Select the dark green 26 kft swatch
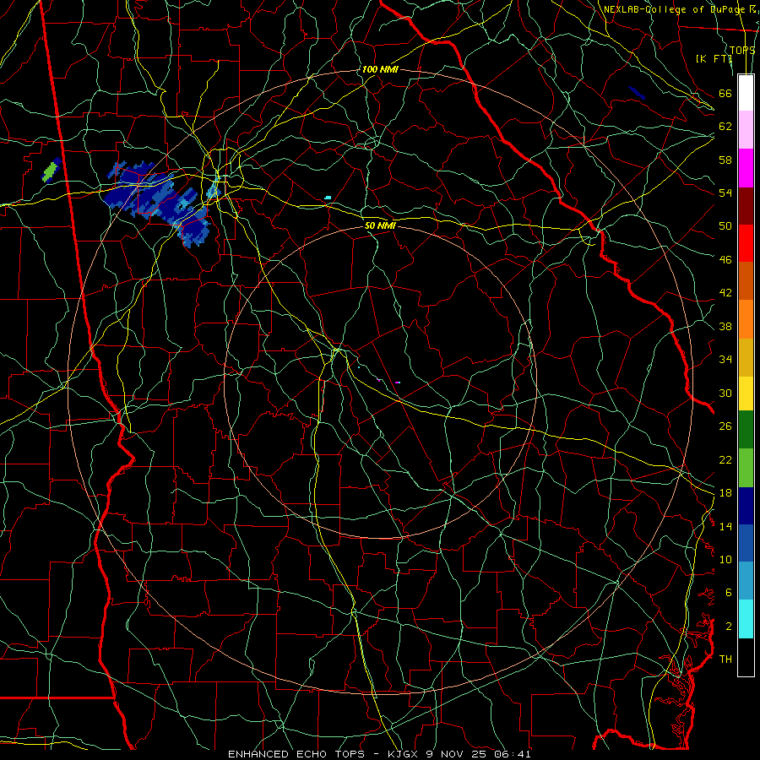 (746, 430)
